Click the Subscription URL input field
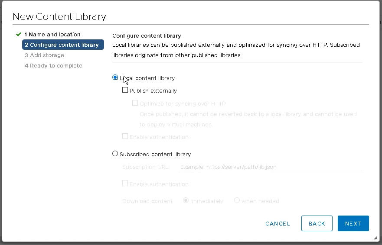Screen dimensions: 382x245 tap(270, 167)
